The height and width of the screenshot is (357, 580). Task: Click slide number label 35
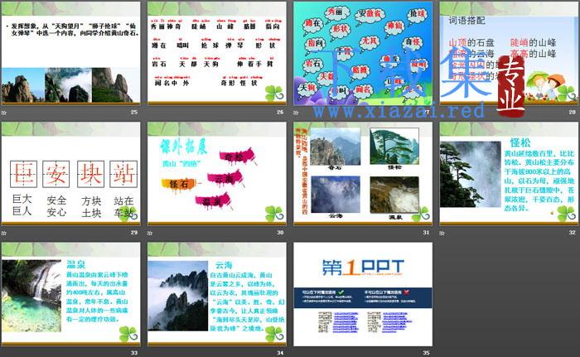426,353
